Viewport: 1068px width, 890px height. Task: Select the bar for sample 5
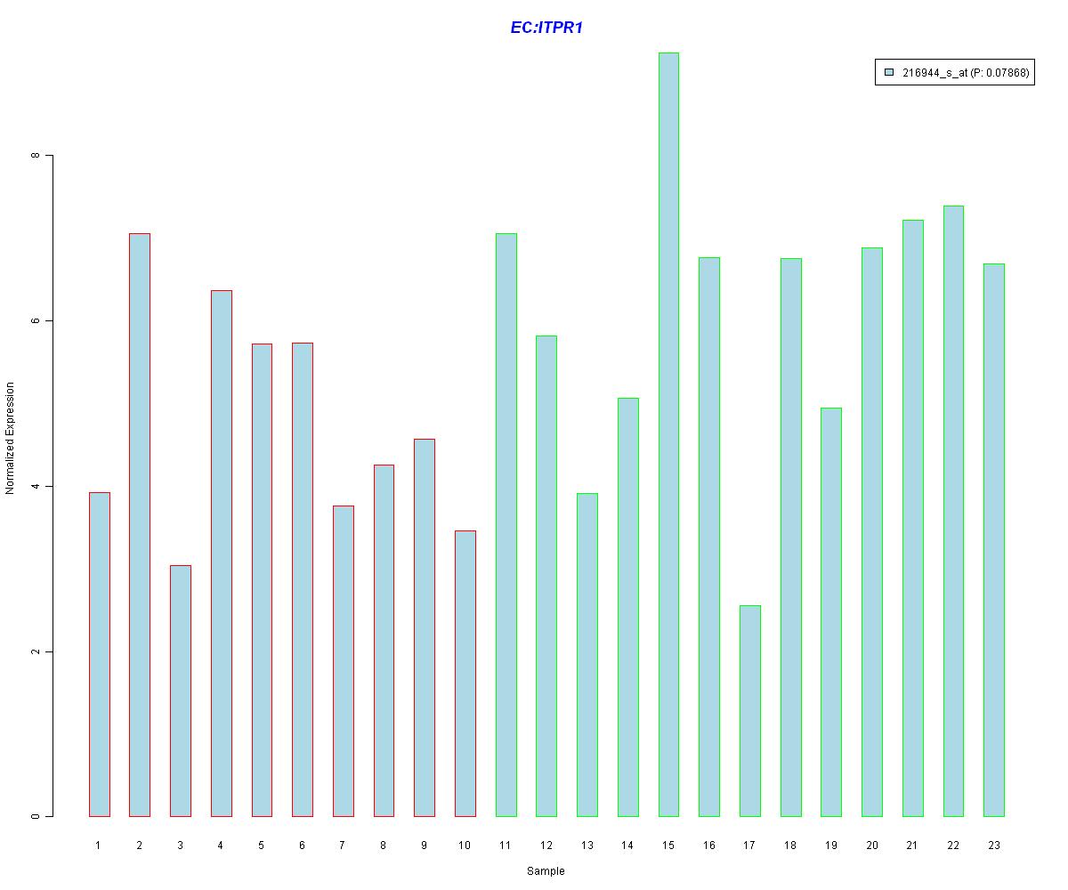click(262, 580)
